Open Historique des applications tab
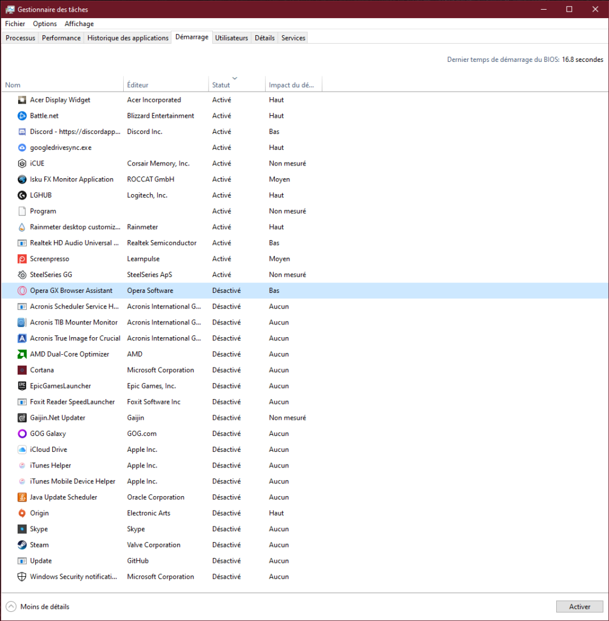 pyautogui.click(x=127, y=38)
